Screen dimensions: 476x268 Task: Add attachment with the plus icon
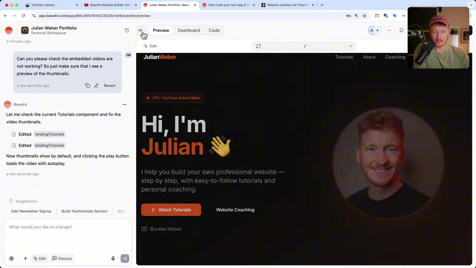pyautogui.click(x=25, y=258)
